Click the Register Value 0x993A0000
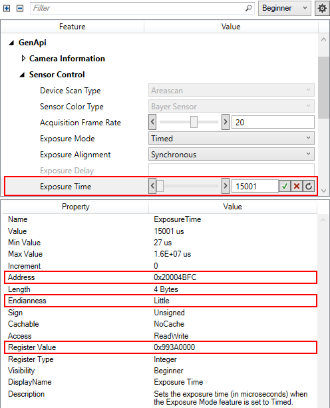The width and height of the screenshot is (330, 408). (x=174, y=347)
